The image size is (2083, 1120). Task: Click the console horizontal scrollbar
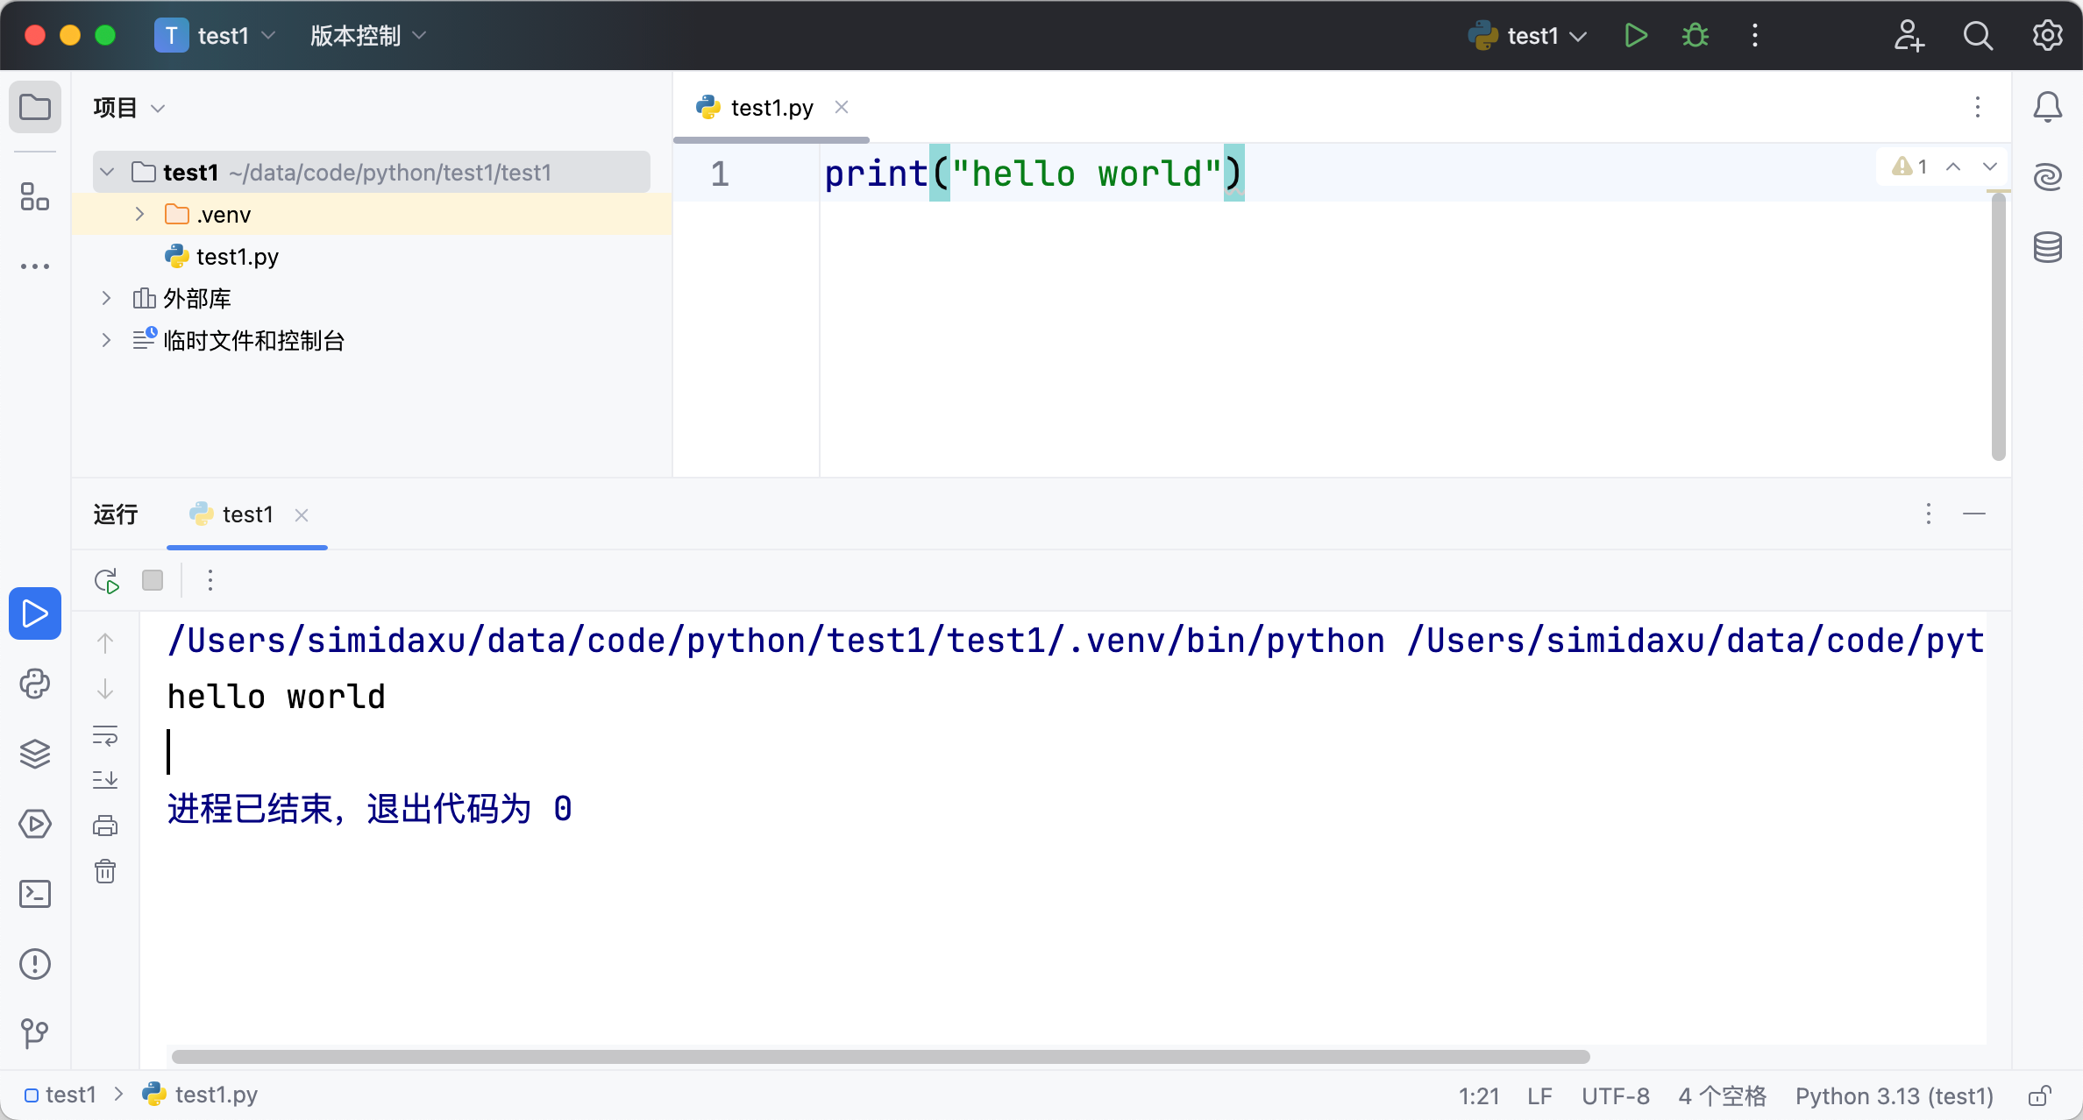click(880, 1057)
